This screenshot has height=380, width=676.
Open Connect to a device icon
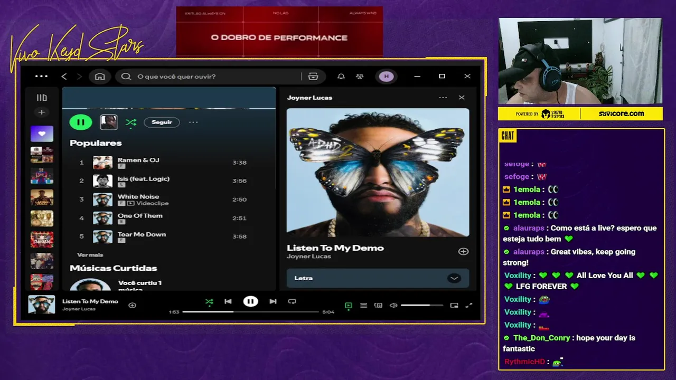tap(378, 305)
